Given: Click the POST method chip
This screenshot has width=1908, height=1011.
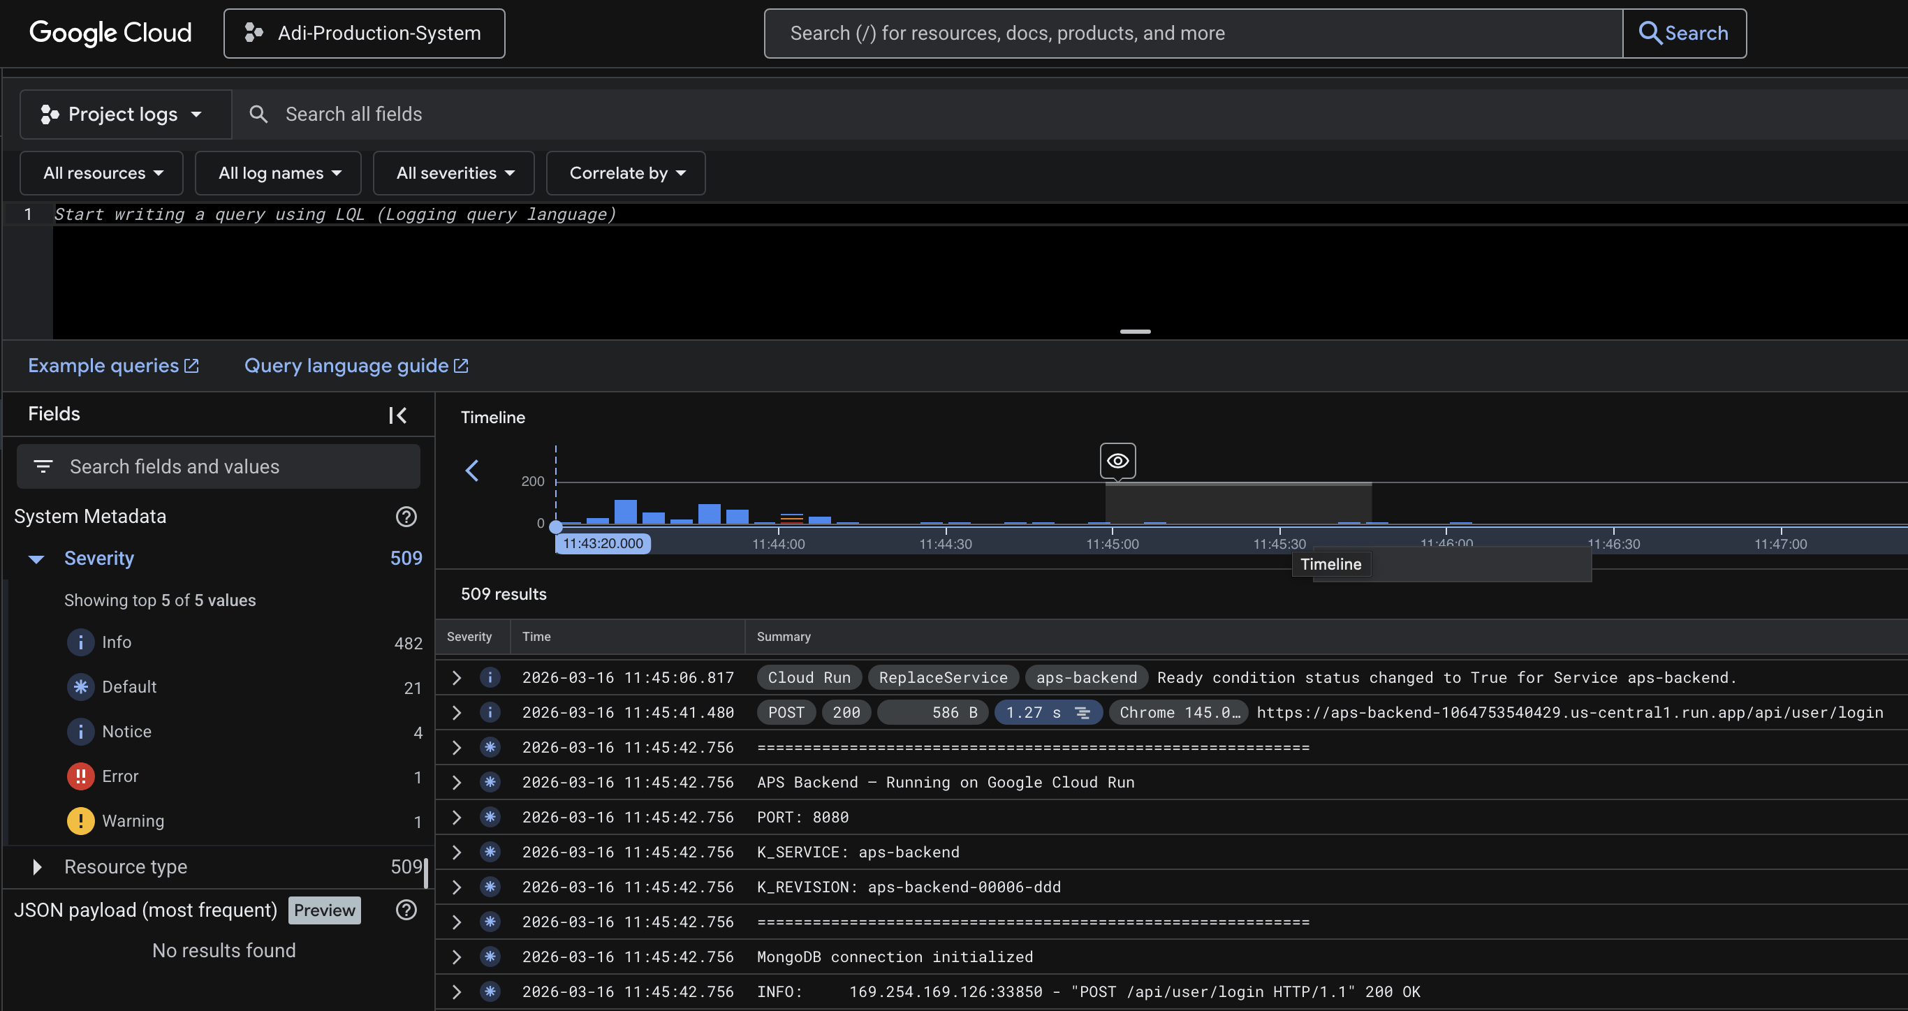Looking at the screenshot, I should click(x=786, y=712).
